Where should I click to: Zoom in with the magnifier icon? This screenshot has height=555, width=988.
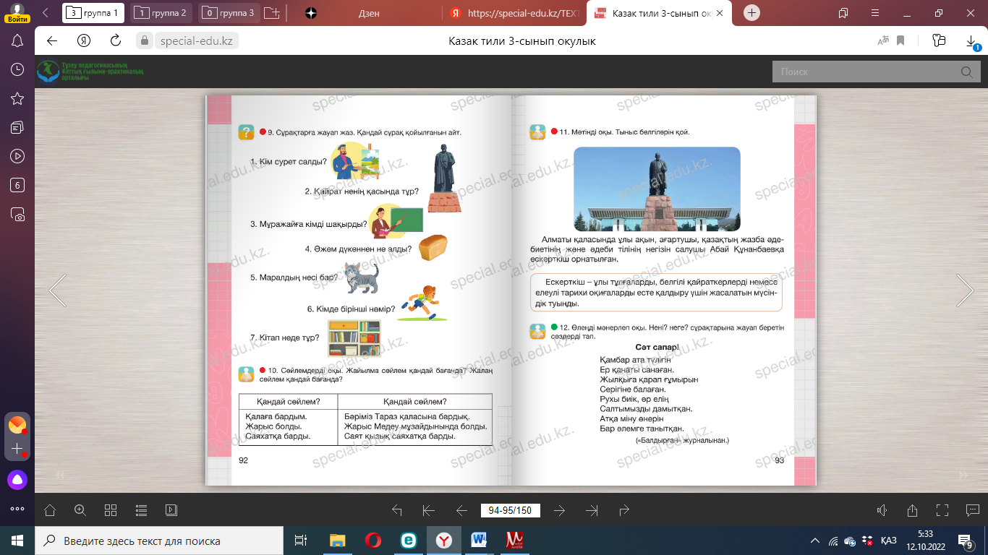(x=80, y=510)
